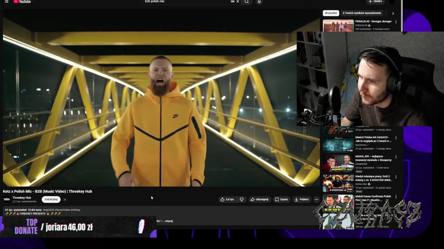Open 9 EFEKTÓW AI video thumbnail

point(338,183)
